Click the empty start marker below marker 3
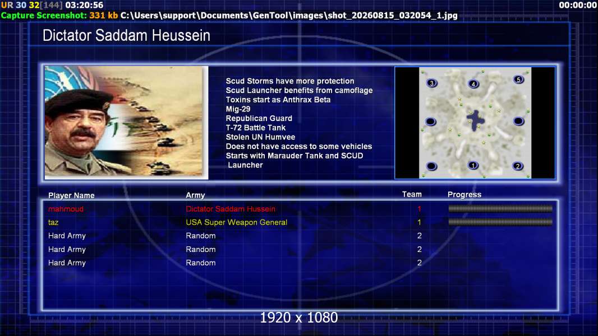598x336 pixels. tap(431, 122)
